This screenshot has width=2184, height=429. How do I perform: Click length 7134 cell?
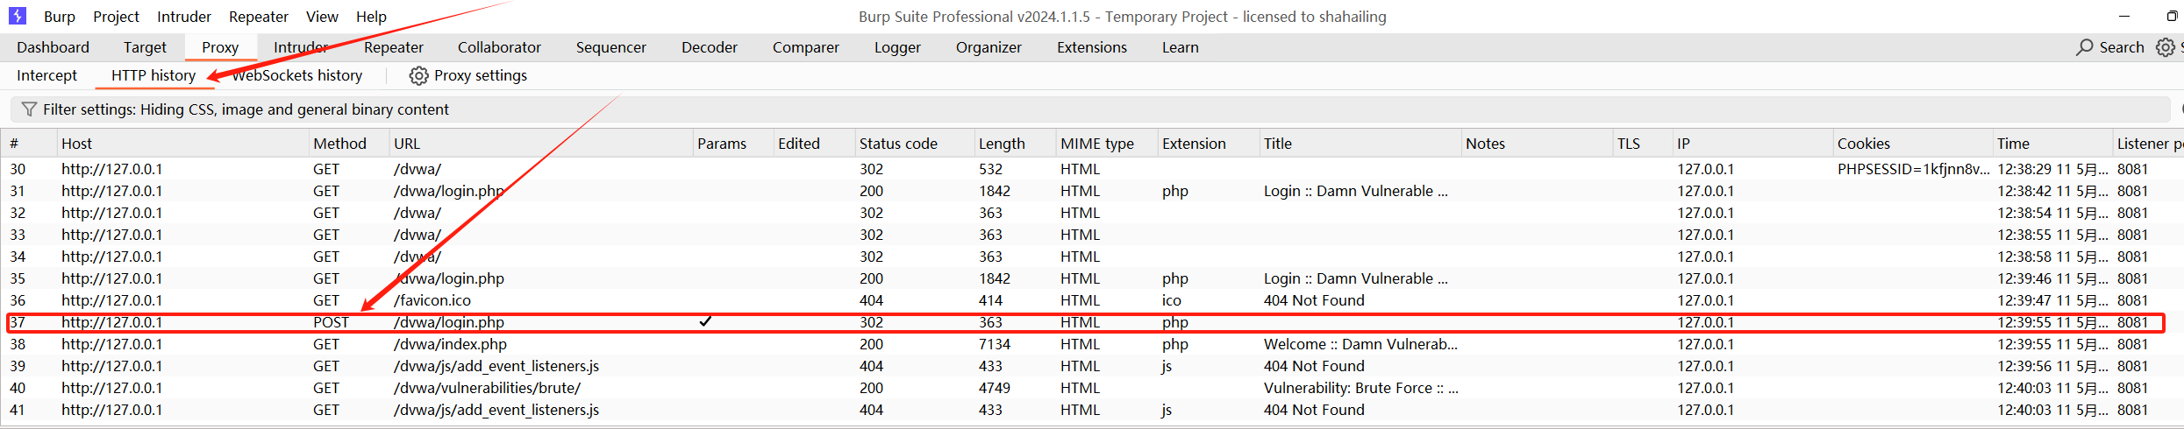(x=995, y=344)
